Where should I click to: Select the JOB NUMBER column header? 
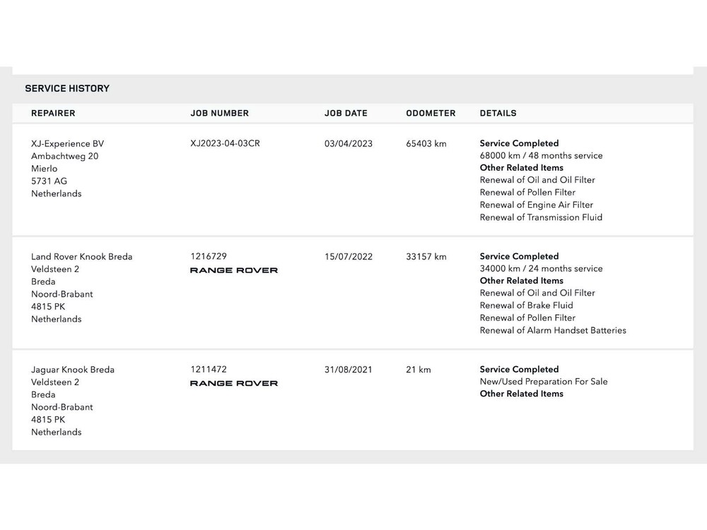[x=220, y=113]
